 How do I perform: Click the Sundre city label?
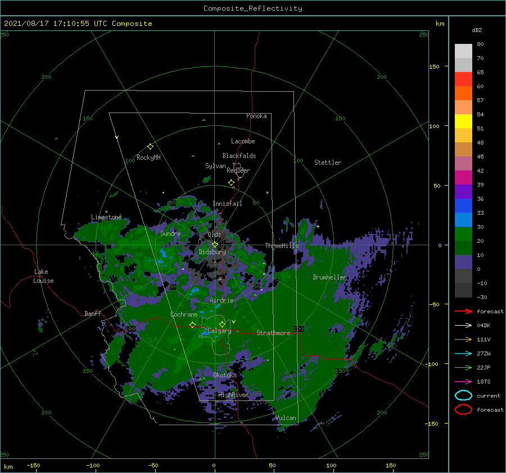pyautogui.click(x=170, y=233)
